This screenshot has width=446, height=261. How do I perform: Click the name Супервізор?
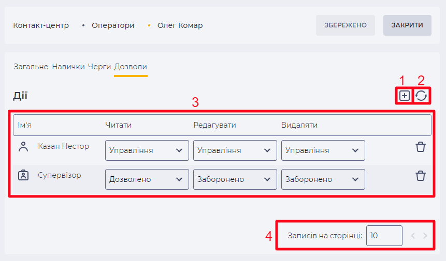tap(60, 175)
